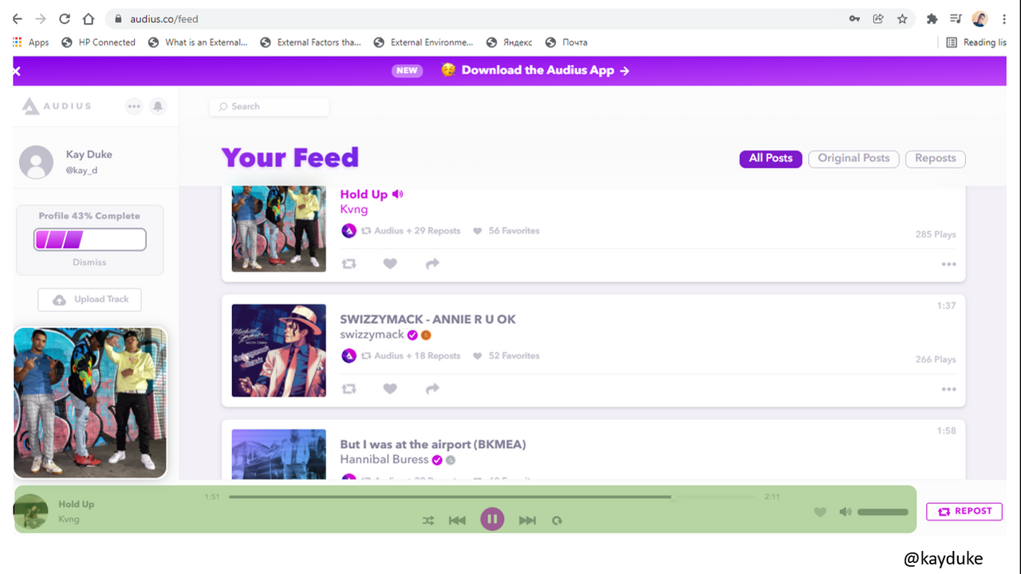Open the Яндекс bookmark
The width and height of the screenshot is (1021, 574).
pos(510,42)
